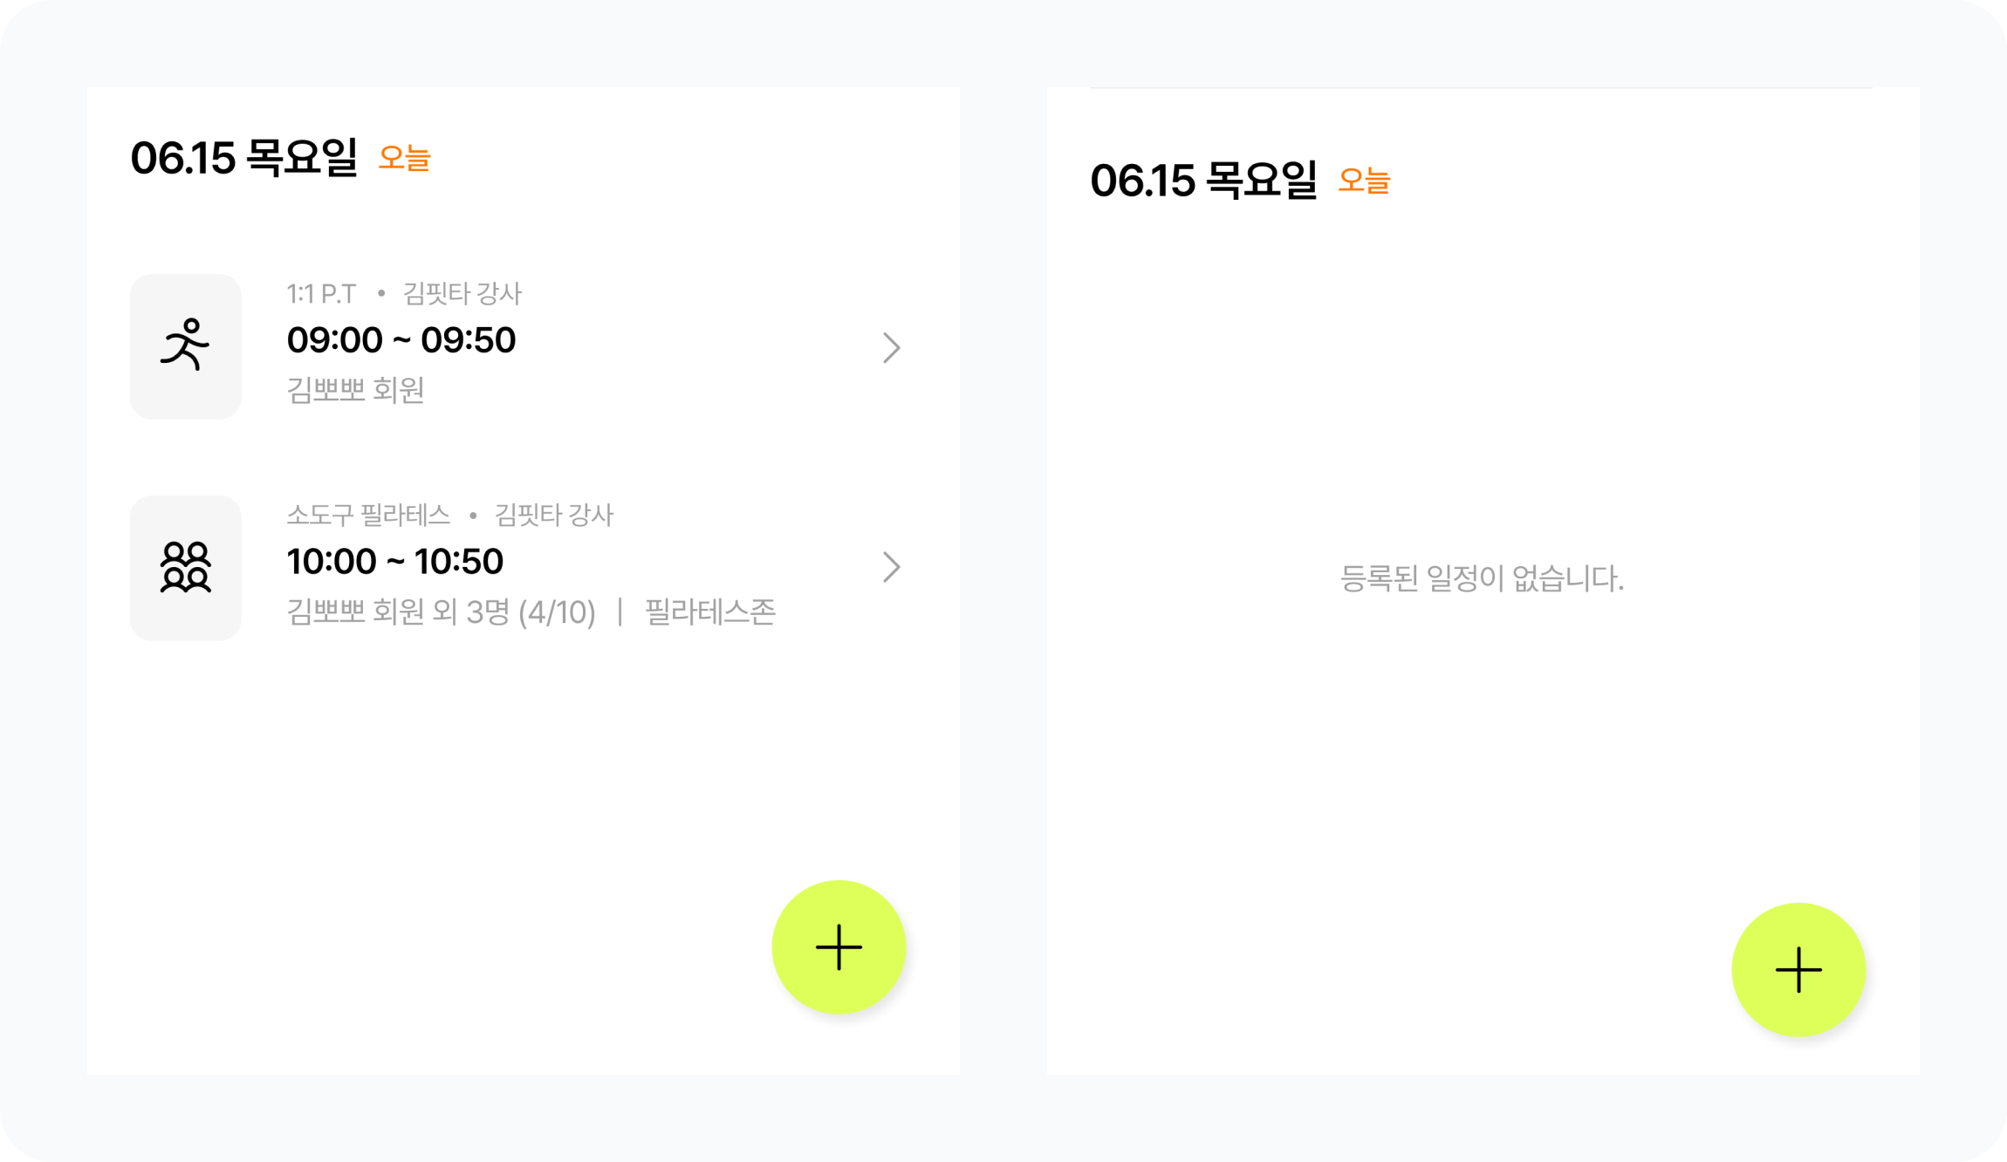Select the 09:00 ~ 09:50 time text

(x=401, y=339)
